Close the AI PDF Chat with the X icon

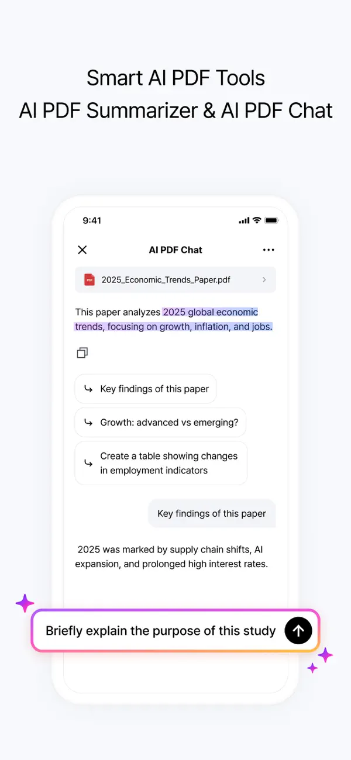coord(82,250)
